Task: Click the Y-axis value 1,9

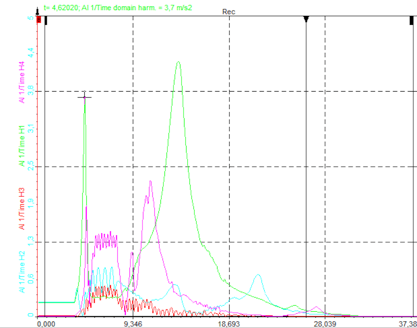Action: (x=31, y=203)
